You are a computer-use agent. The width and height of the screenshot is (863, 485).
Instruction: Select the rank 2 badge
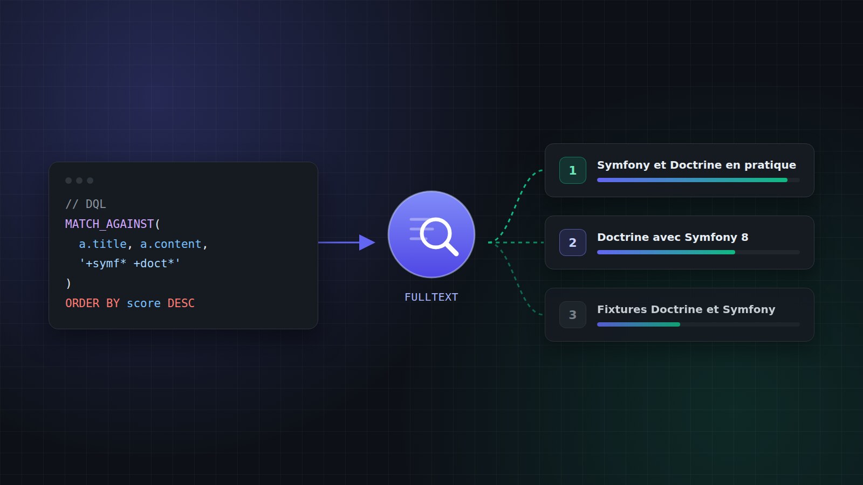(573, 242)
